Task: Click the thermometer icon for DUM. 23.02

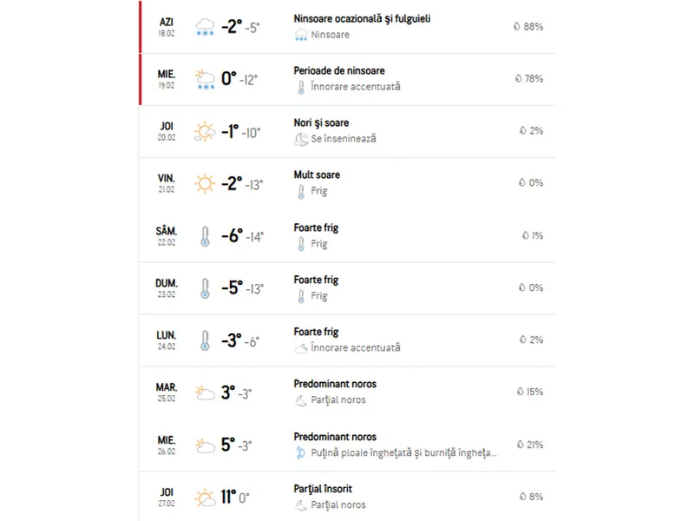Action: click(205, 288)
